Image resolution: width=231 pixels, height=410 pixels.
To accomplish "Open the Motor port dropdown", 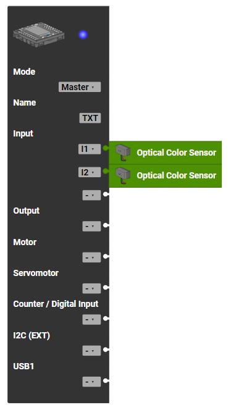I will 91,257.
